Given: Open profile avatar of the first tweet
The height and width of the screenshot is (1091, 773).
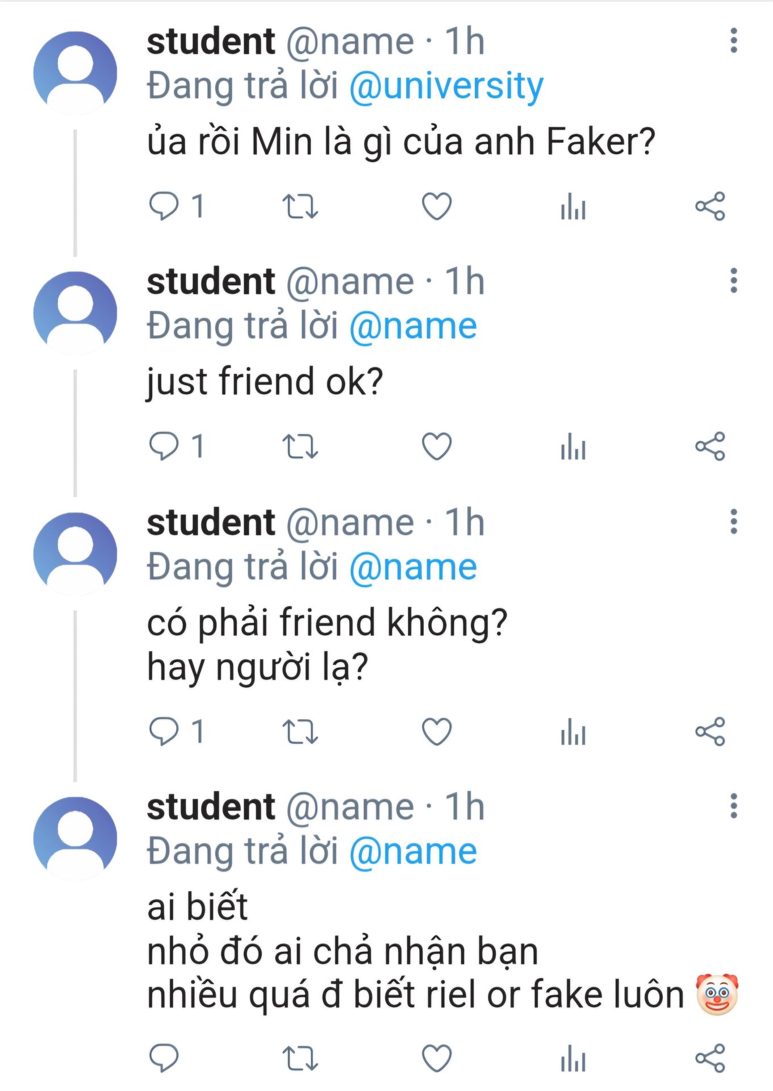Looking at the screenshot, I should click(x=75, y=73).
